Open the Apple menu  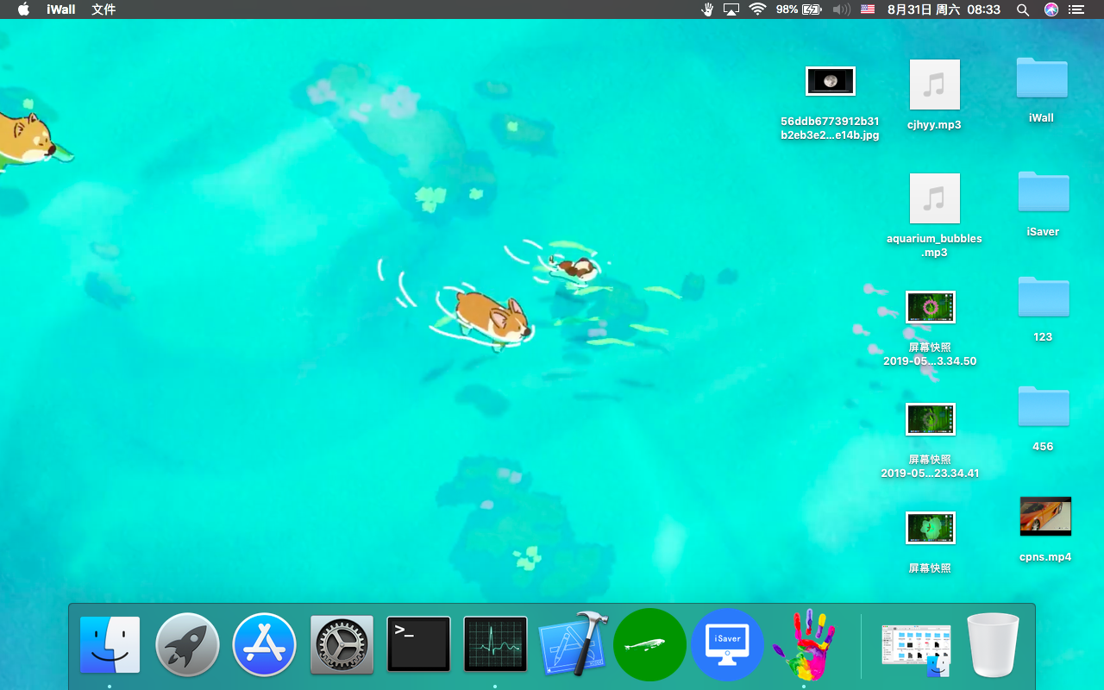point(23,9)
